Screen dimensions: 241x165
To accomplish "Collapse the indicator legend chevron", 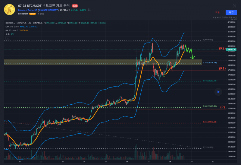I will 8,38.
